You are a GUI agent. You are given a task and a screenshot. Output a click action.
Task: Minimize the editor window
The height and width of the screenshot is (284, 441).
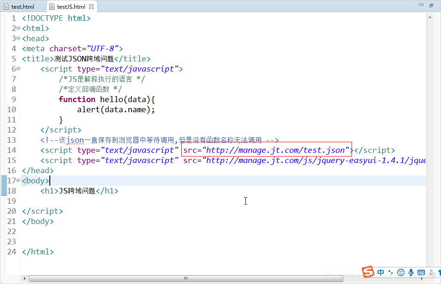coord(421,5)
